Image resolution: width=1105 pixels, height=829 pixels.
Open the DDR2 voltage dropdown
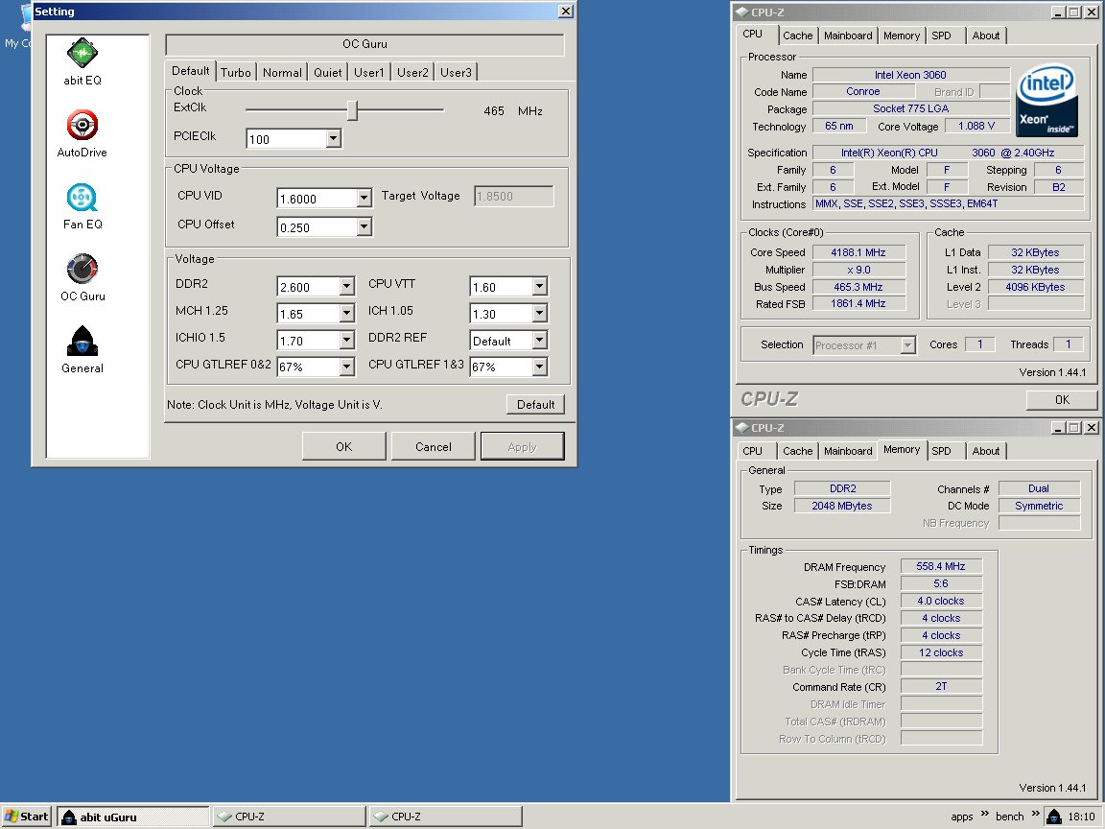click(x=346, y=286)
